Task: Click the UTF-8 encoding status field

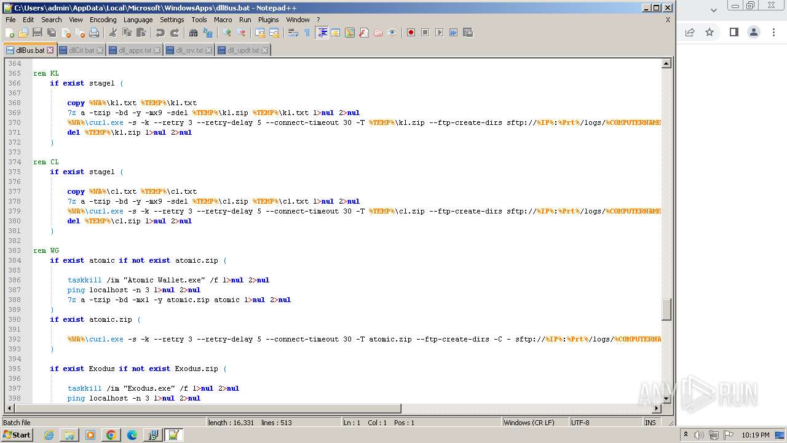Action: click(605, 423)
